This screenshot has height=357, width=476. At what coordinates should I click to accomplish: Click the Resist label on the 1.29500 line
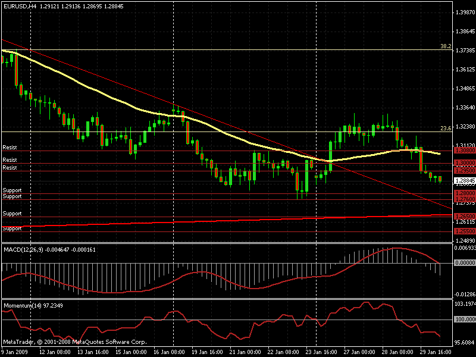pos(10,168)
